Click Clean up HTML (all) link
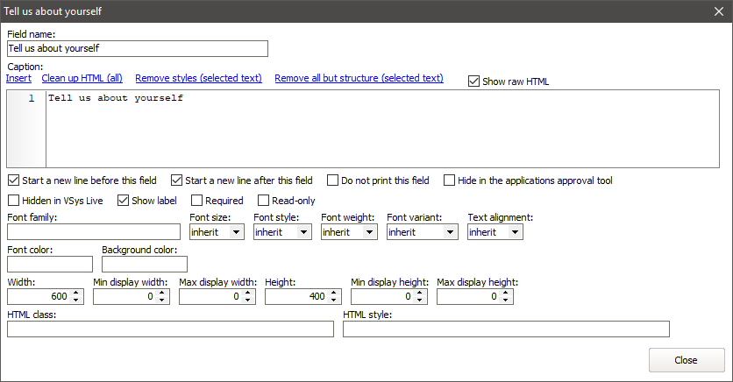 (x=82, y=78)
